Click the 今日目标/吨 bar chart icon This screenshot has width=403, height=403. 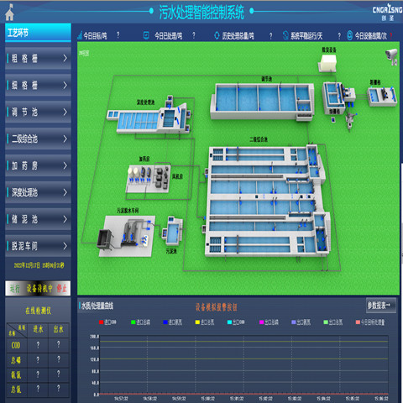pos(80,35)
